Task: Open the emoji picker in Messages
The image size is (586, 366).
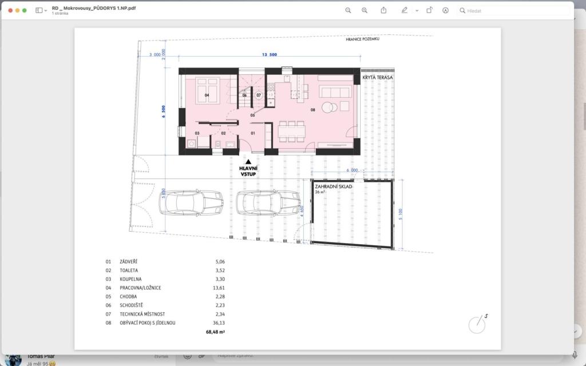Action: 187,356
